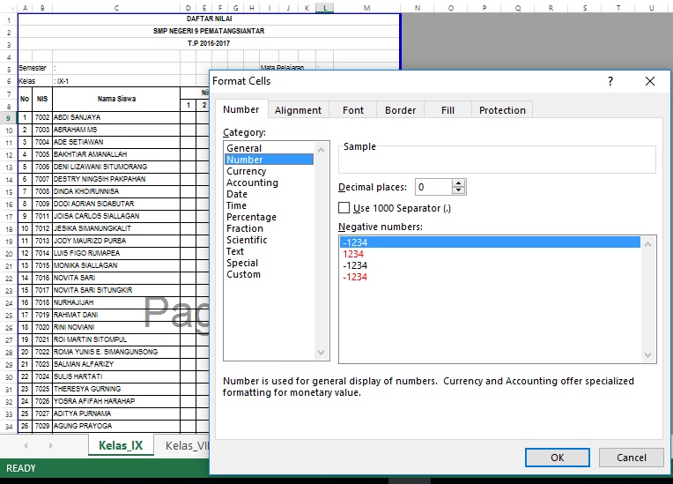Switch to the Number tab
This screenshot has width=673, height=484.
click(x=241, y=109)
